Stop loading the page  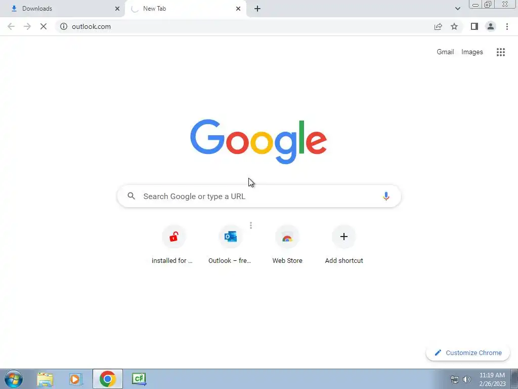pyautogui.click(x=44, y=26)
